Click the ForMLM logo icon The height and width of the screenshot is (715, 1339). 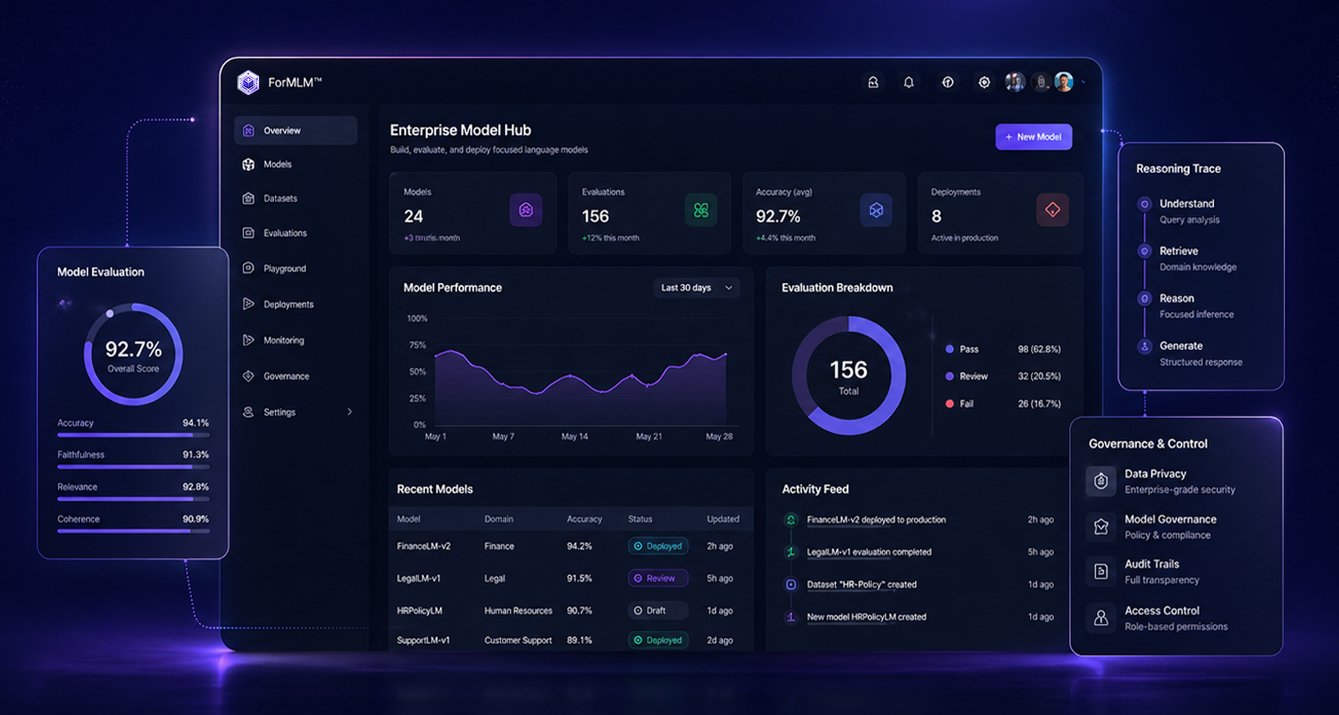click(x=248, y=82)
